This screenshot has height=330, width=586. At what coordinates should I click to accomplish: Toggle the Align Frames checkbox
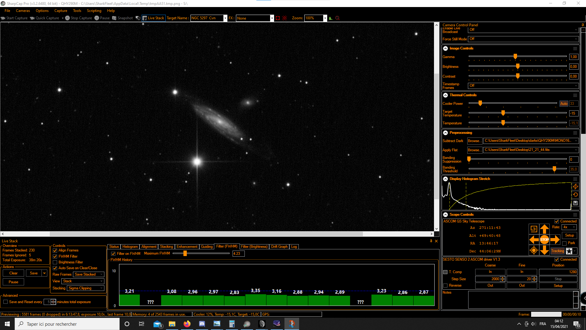pyautogui.click(x=55, y=251)
